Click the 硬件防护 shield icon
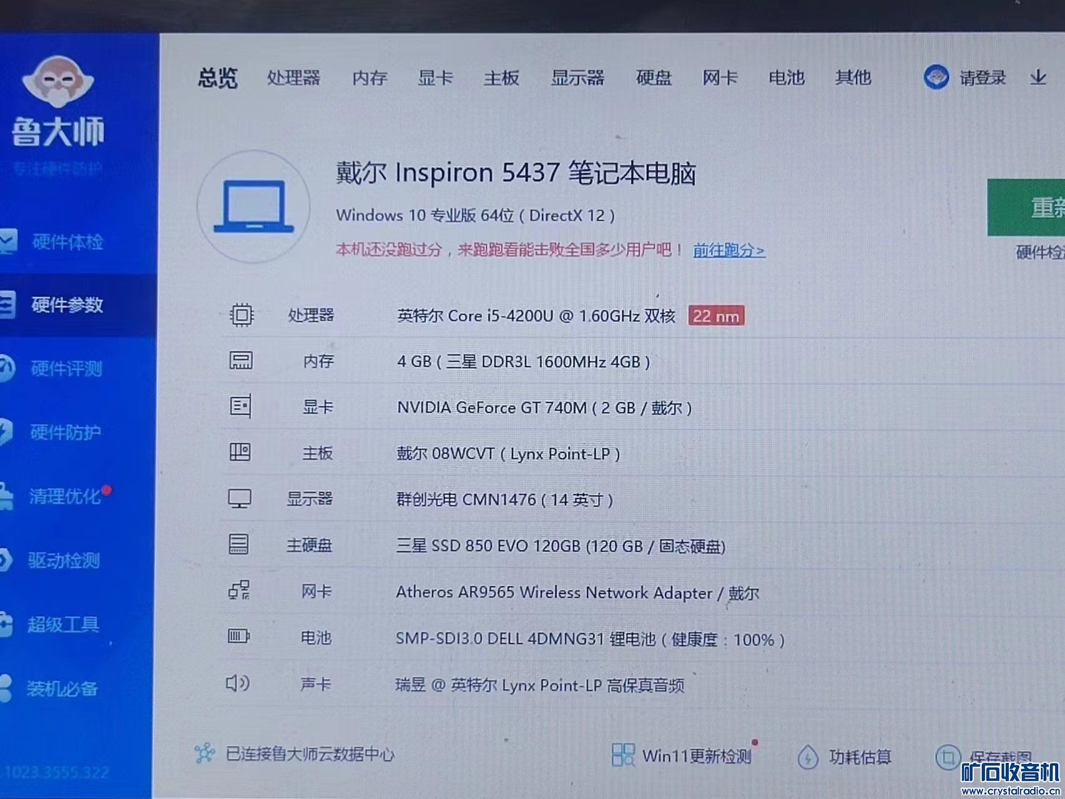 point(6,432)
